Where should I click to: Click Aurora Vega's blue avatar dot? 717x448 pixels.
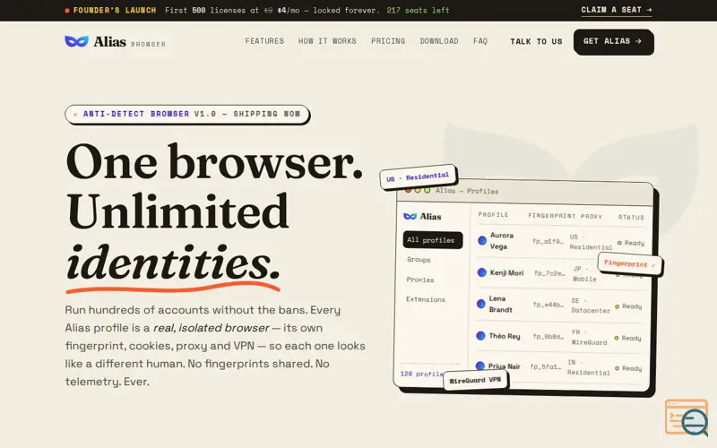(x=482, y=240)
